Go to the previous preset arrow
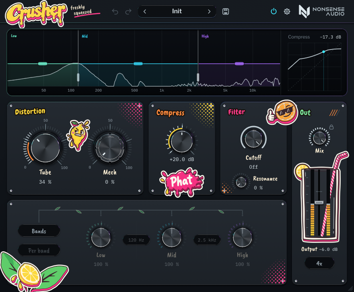The width and height of the screenshot is (354, 292). 145,12
